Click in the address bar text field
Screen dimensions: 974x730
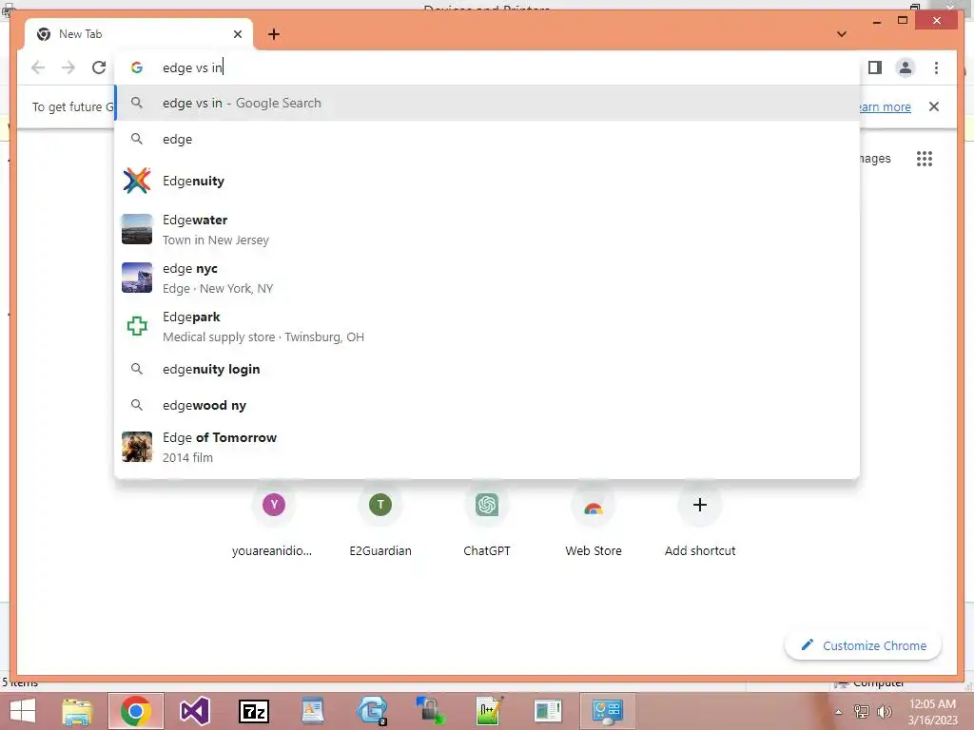(487, 67)
